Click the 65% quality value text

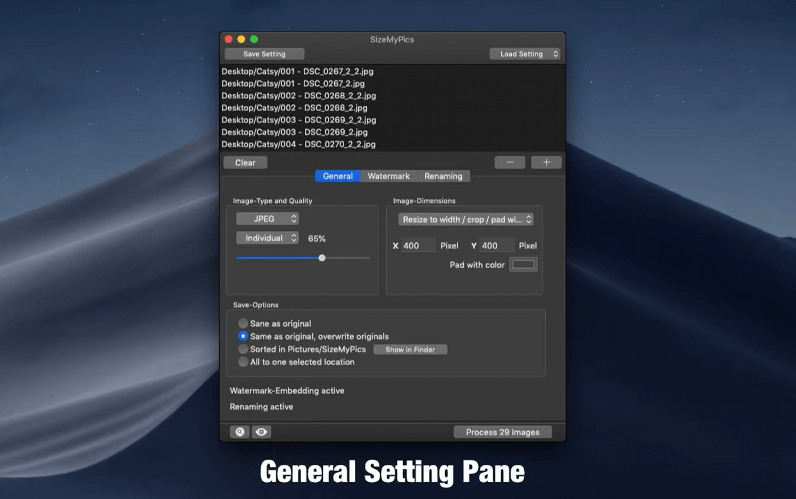(x=317, y=238)
